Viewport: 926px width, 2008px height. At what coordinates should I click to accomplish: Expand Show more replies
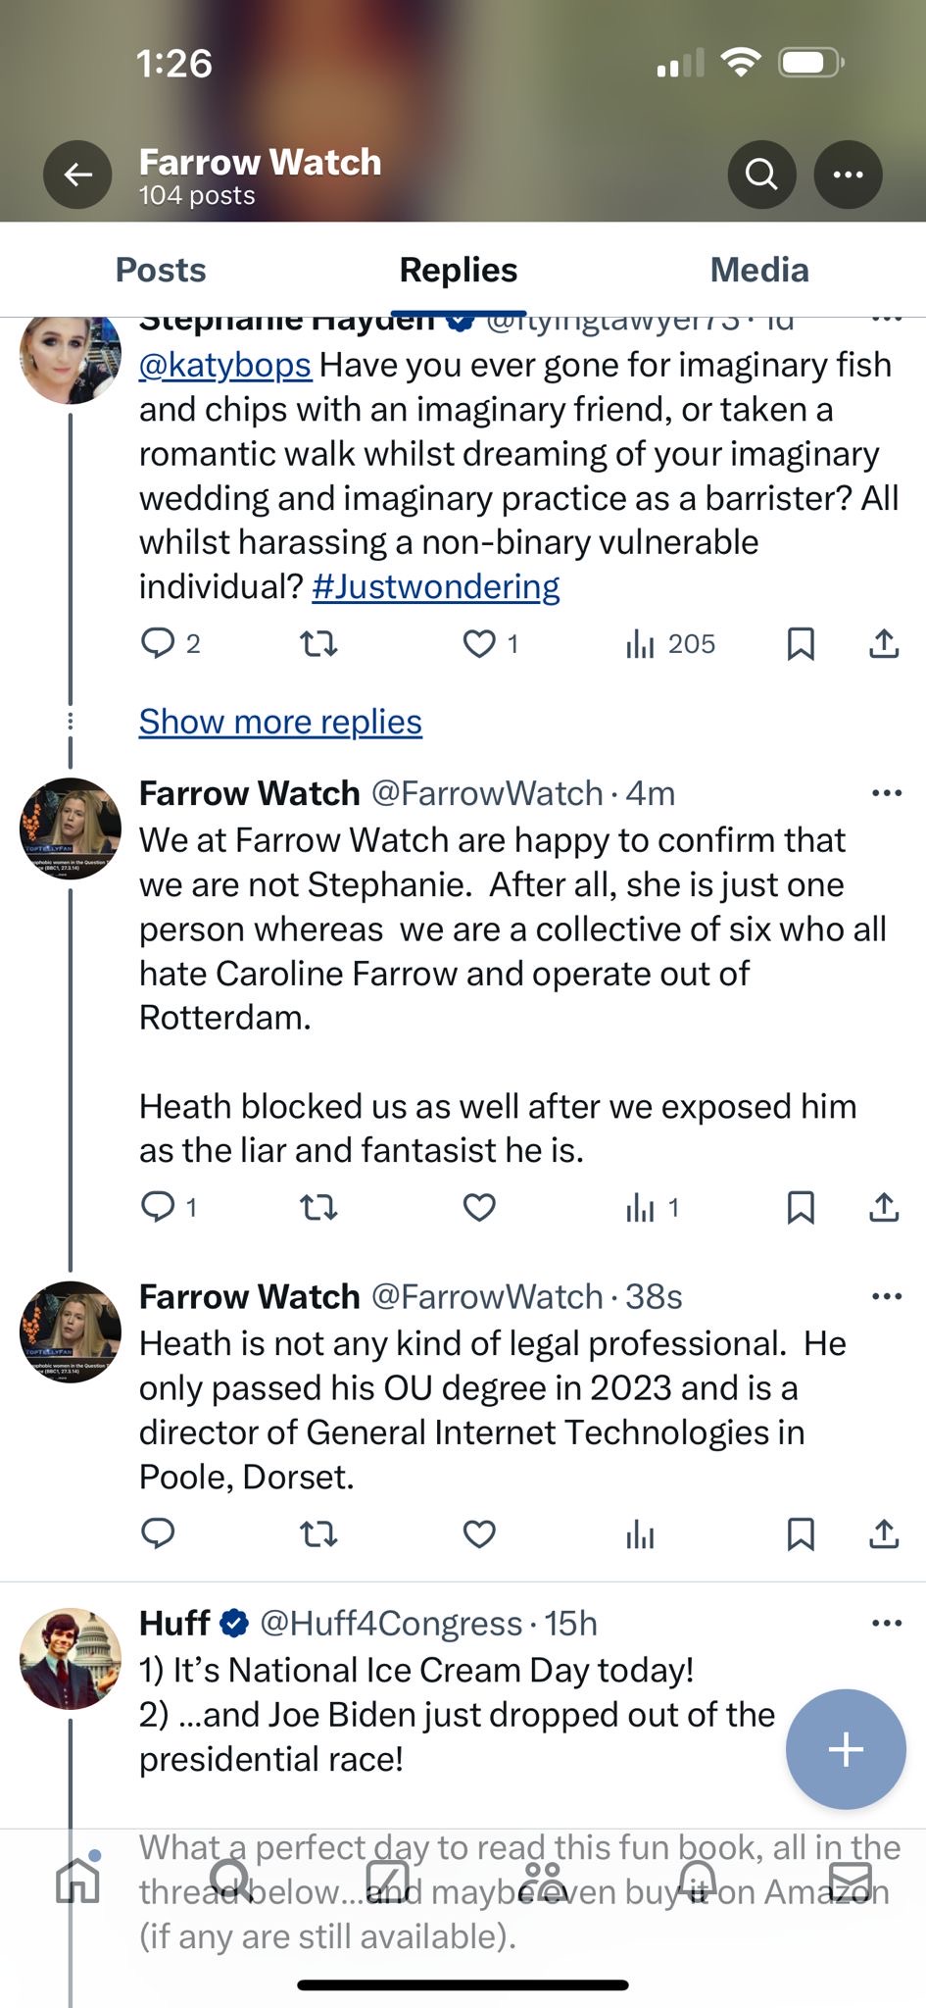point(280,722)
